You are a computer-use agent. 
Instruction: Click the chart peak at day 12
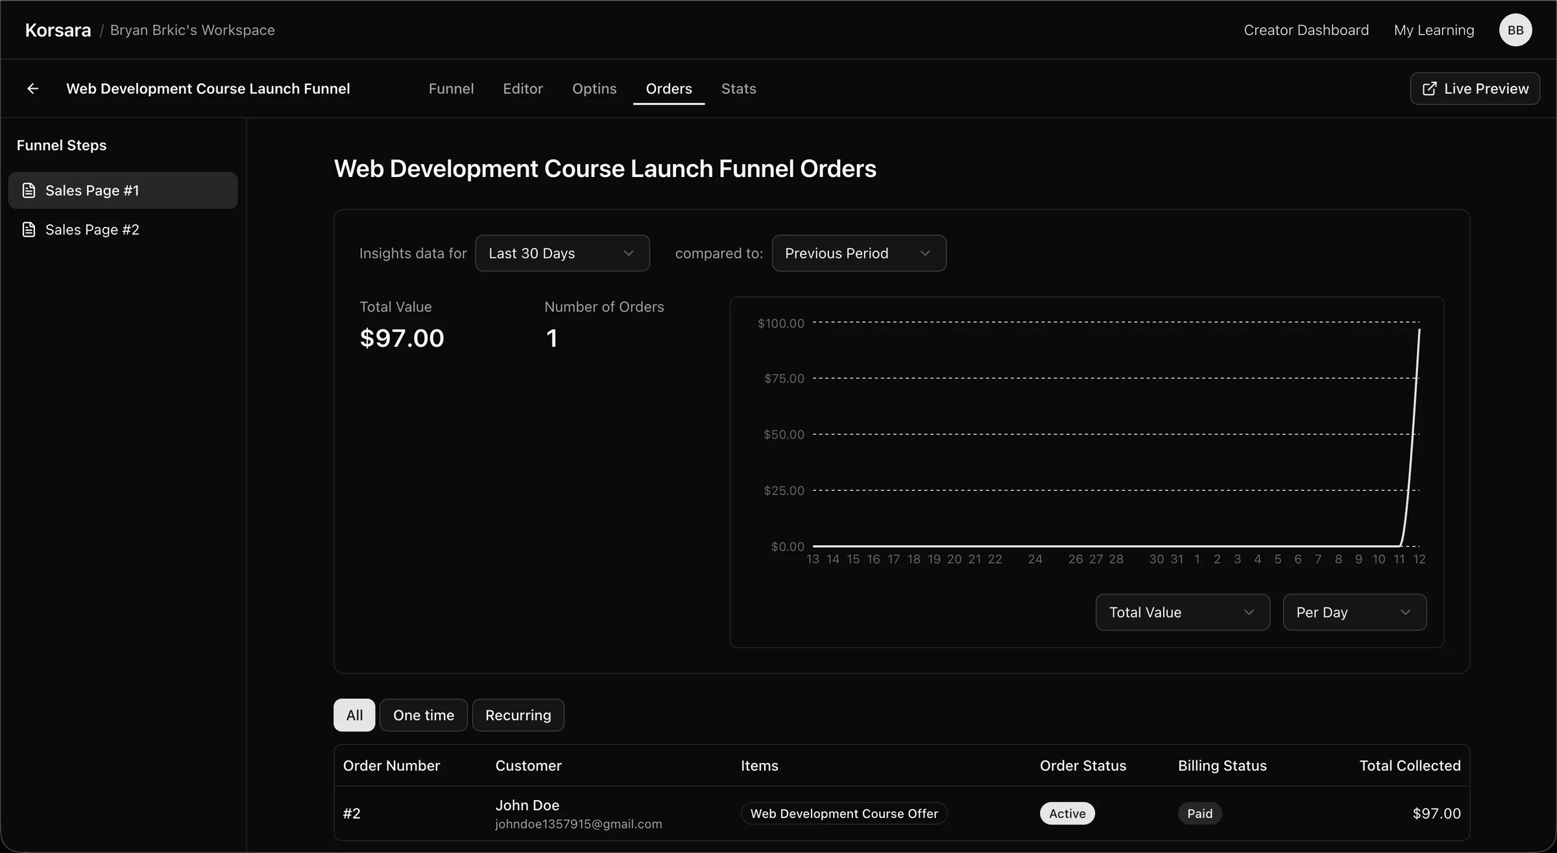[x=1419, y=331]
